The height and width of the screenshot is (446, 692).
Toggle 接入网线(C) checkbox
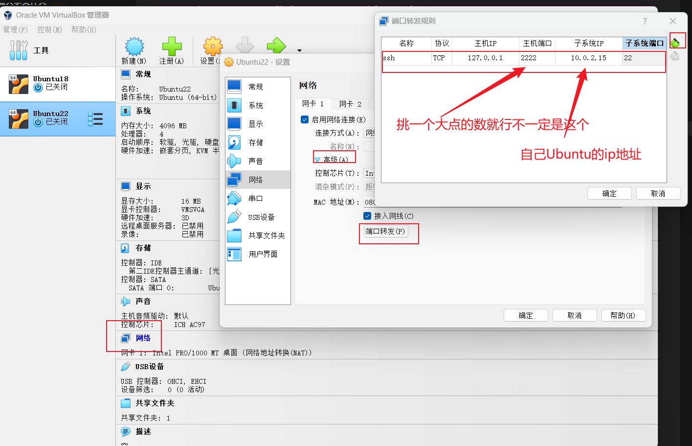click(367, 216)
